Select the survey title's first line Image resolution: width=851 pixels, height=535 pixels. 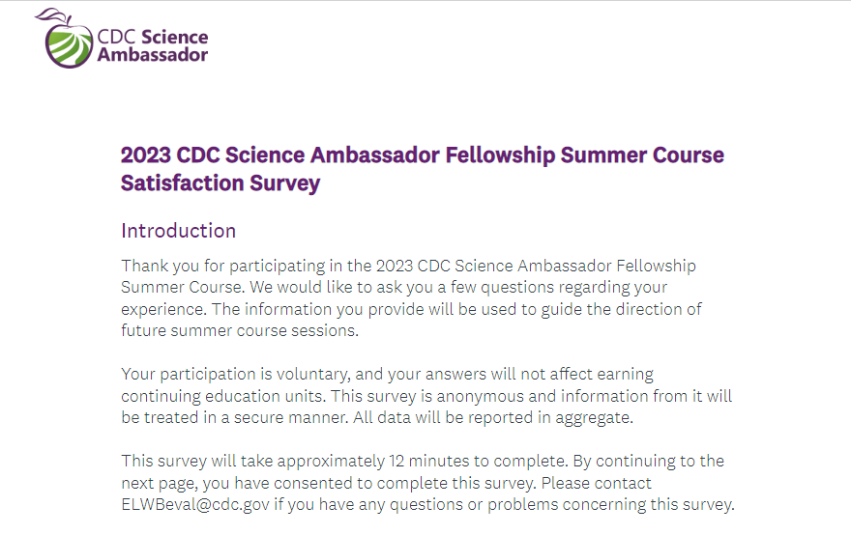[422, 155]
